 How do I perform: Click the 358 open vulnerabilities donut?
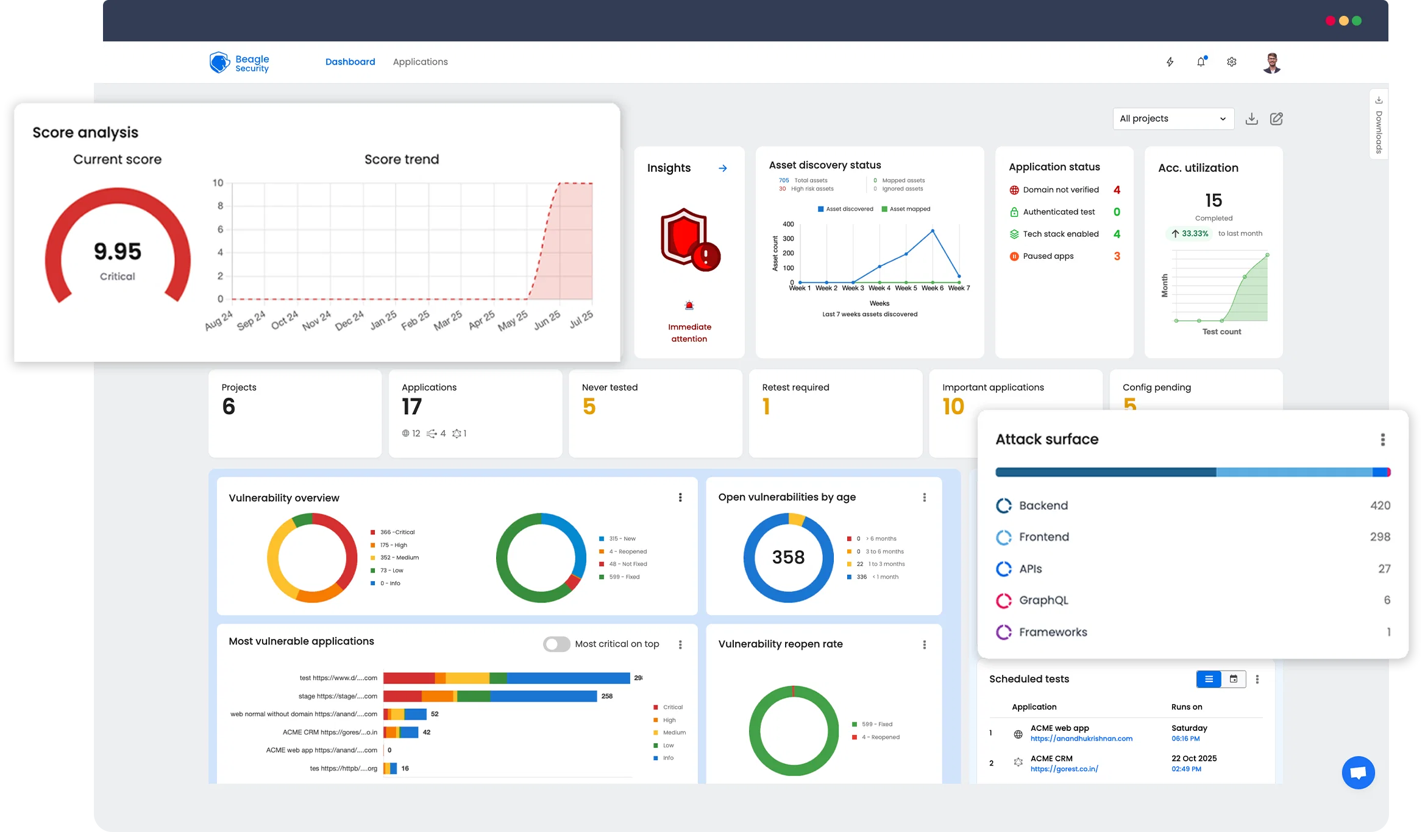788,557
